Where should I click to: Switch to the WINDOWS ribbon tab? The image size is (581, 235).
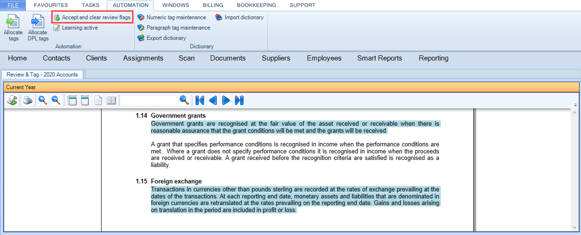175,5
